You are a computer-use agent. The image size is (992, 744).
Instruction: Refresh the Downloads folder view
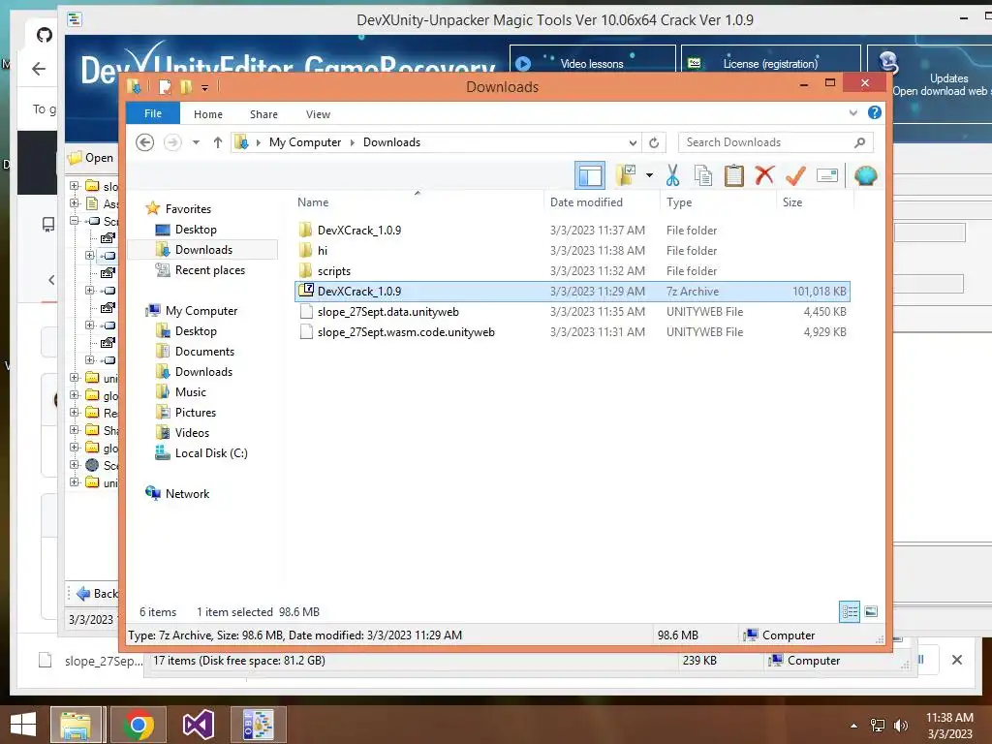(x=654, y=142)
